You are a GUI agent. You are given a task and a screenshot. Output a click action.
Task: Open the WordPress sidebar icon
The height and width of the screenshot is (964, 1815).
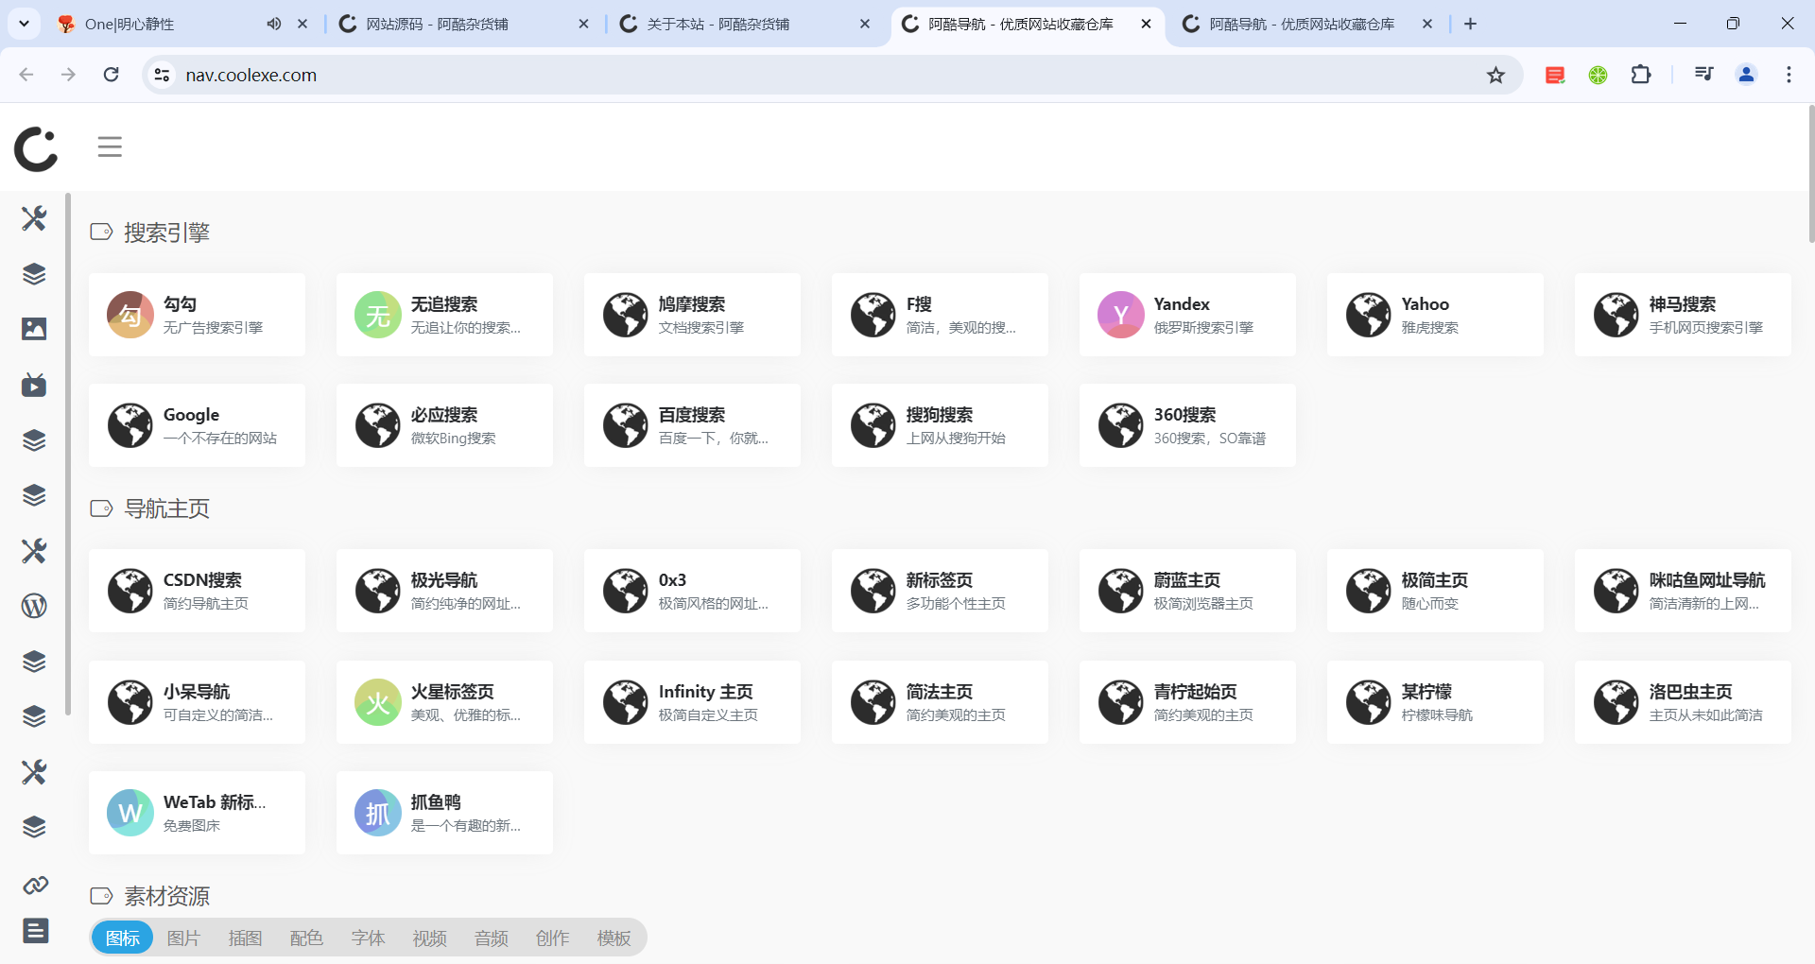coord(34,606)
